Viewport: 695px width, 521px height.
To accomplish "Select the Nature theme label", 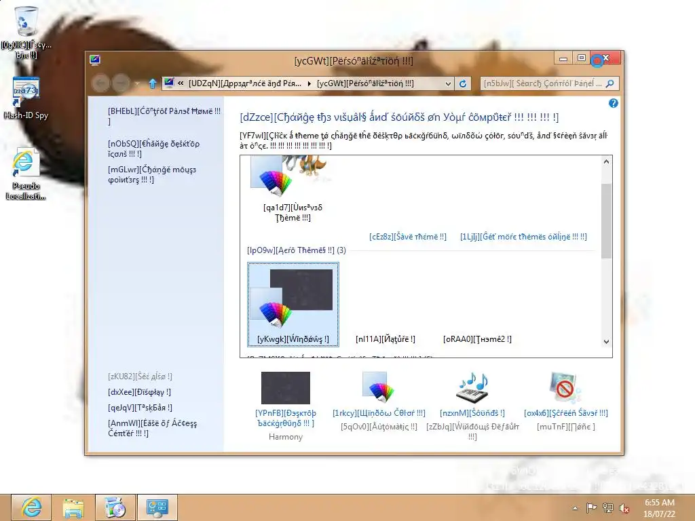I will tap(386, 339).
